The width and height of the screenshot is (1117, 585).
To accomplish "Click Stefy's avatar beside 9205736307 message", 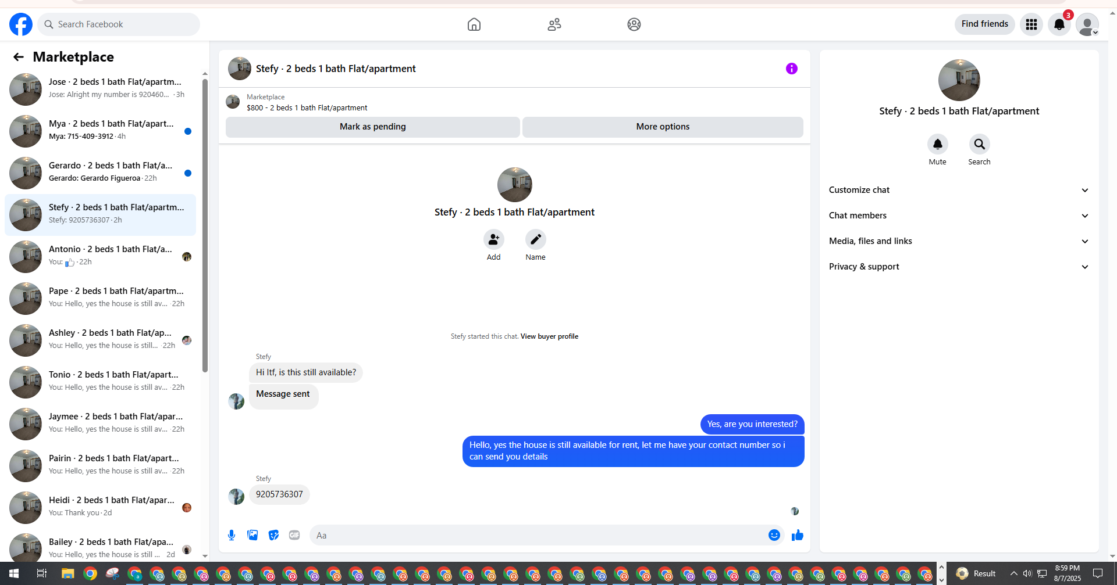I will pos(236,496).
